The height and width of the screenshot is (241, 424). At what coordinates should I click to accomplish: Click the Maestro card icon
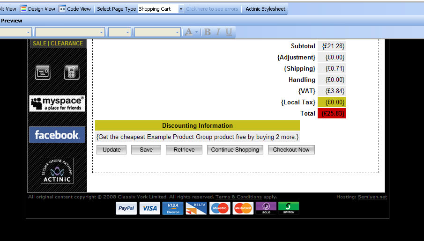[x=220, y=208]
